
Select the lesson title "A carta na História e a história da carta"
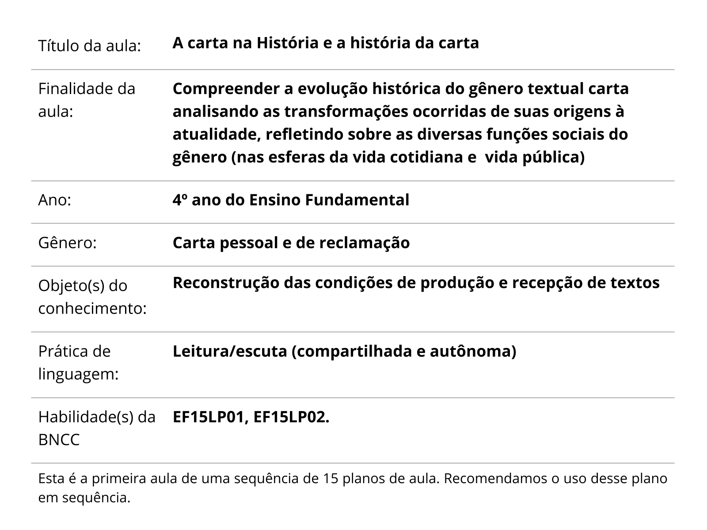click(326, 43)
